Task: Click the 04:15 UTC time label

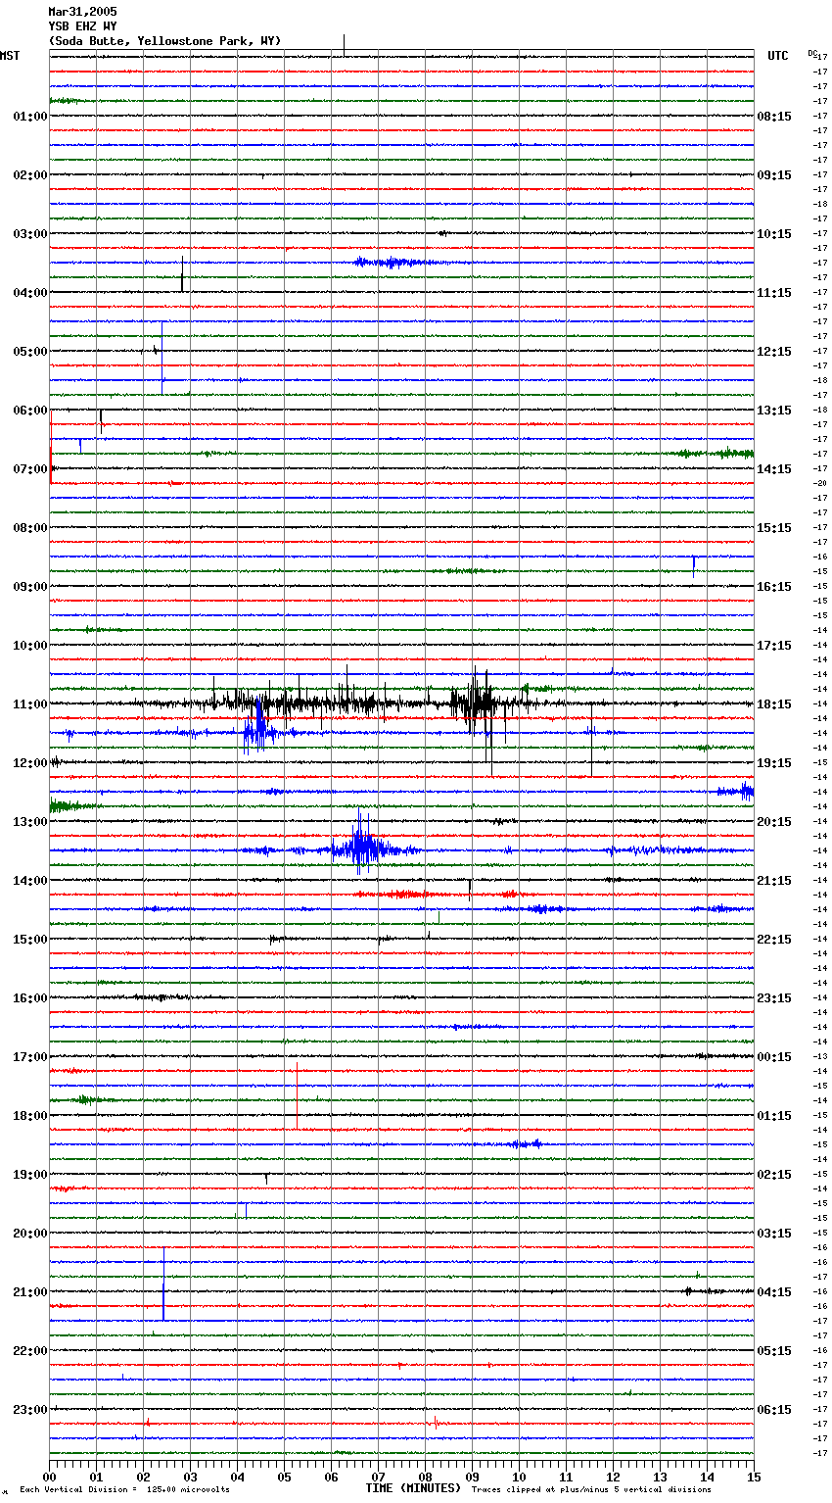Action: coord(774,1292)
